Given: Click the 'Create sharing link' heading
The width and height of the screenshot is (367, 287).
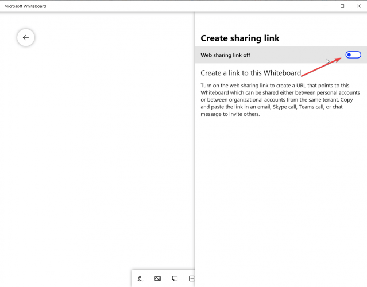Looking at the screenshot, I should 240,38.
